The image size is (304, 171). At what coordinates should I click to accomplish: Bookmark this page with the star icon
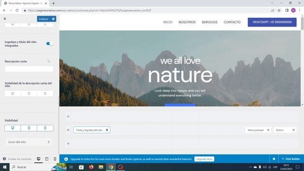(279, 10)
